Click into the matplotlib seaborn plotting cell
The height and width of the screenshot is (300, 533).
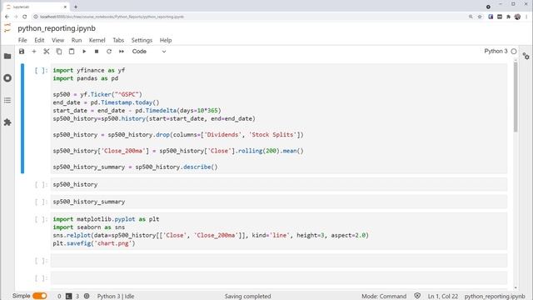[279, 232]
